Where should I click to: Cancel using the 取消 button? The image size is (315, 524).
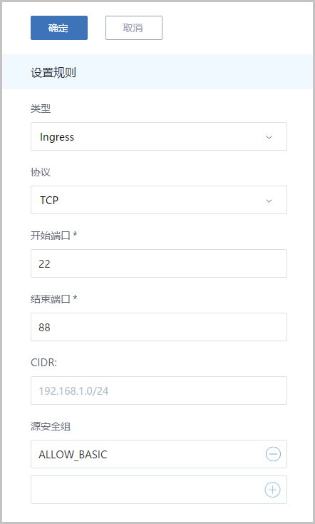134,28
